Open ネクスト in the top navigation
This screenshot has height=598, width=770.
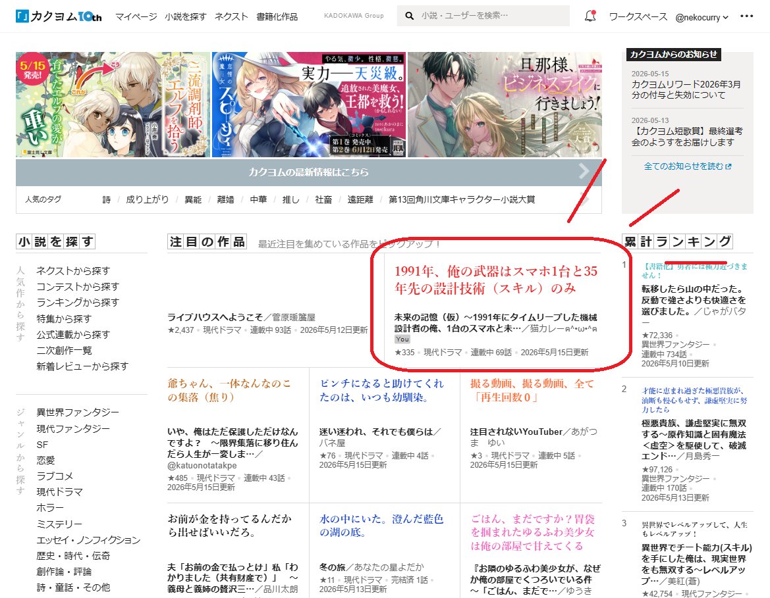(x=231, y=16)
